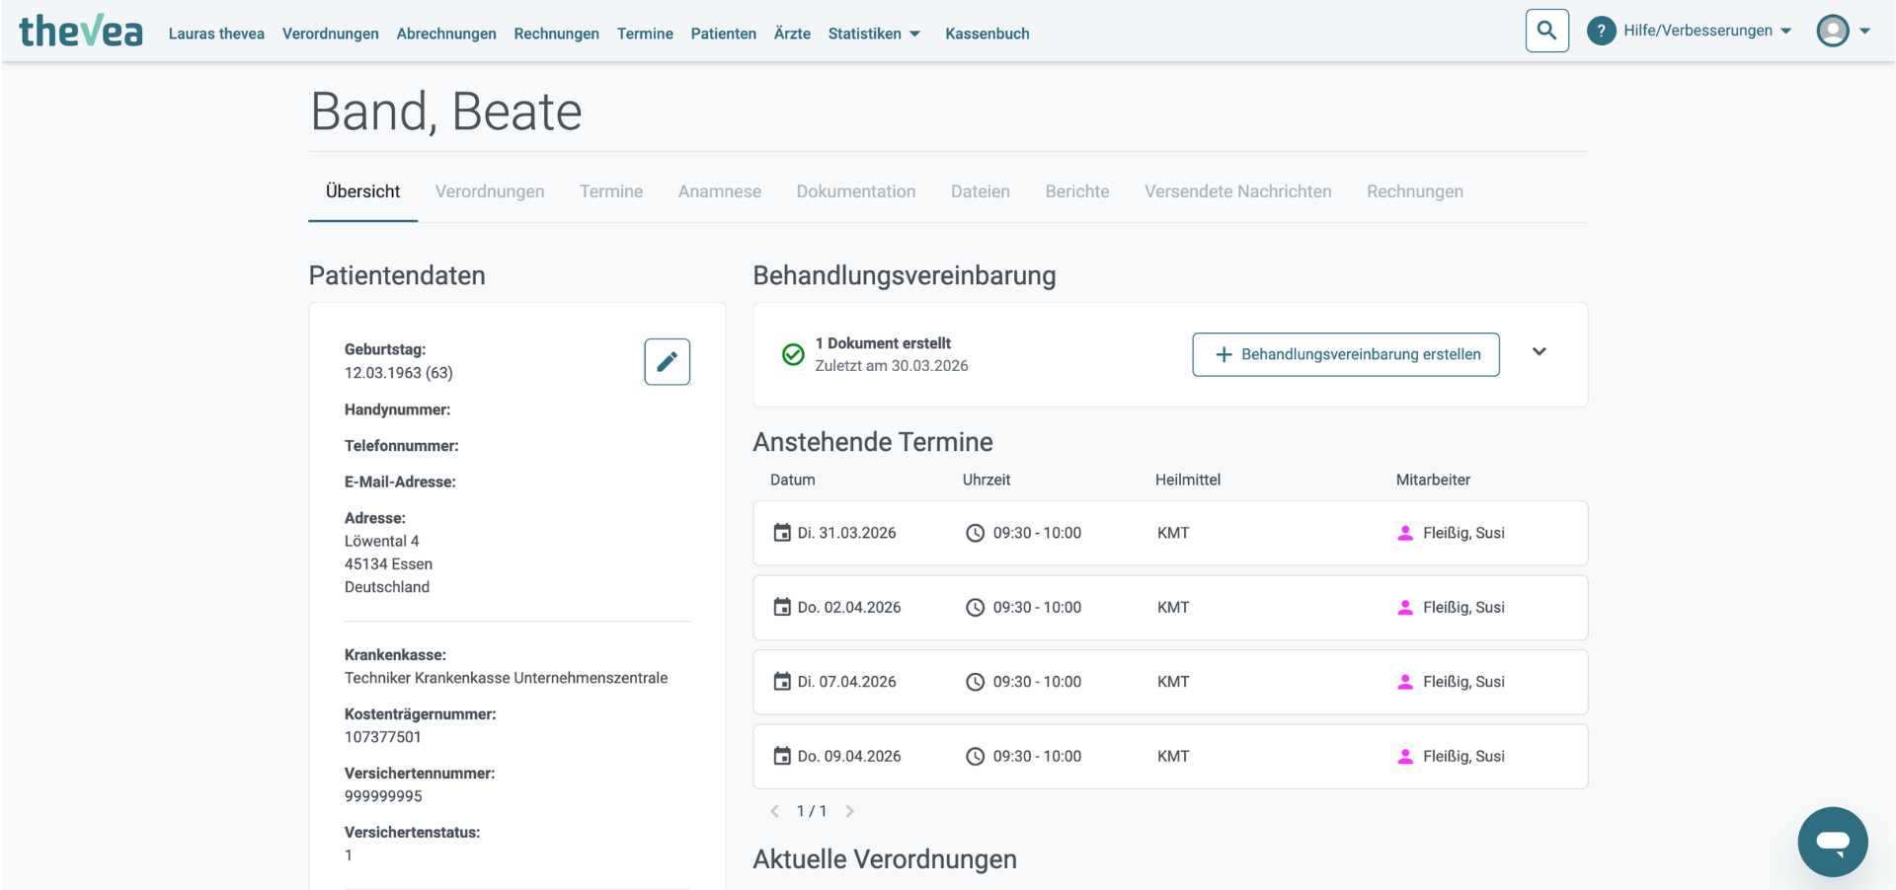This screenshot has height=890, width=1896.
Task: Click the thevea logo
Action: 81,32
